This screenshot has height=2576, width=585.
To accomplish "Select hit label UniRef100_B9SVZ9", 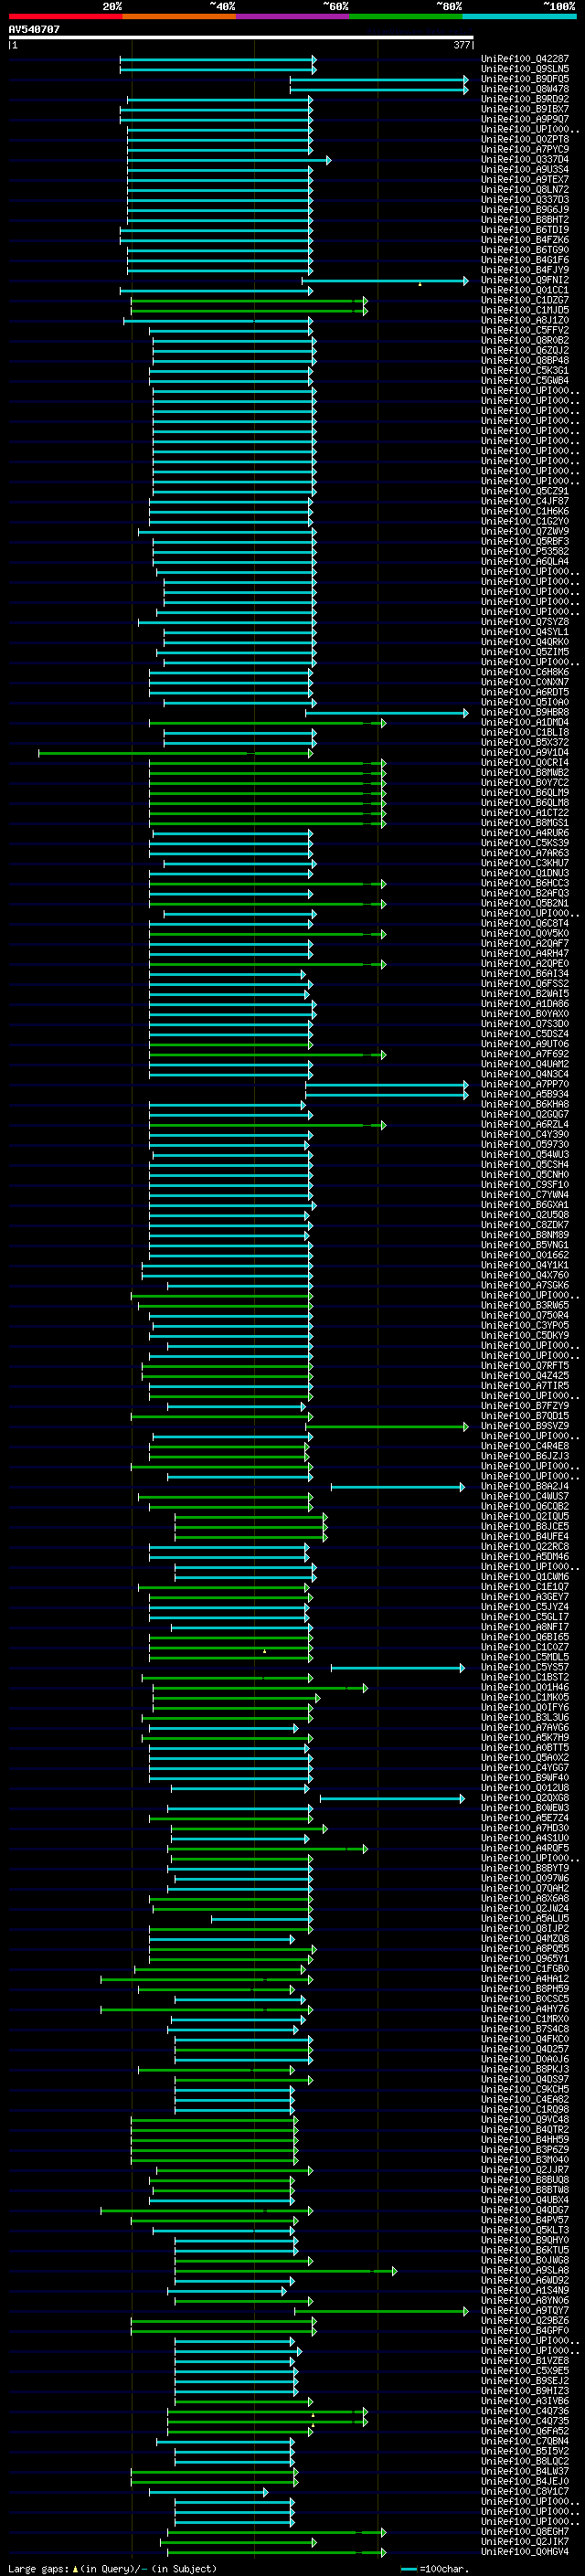I will [525, 1426].
